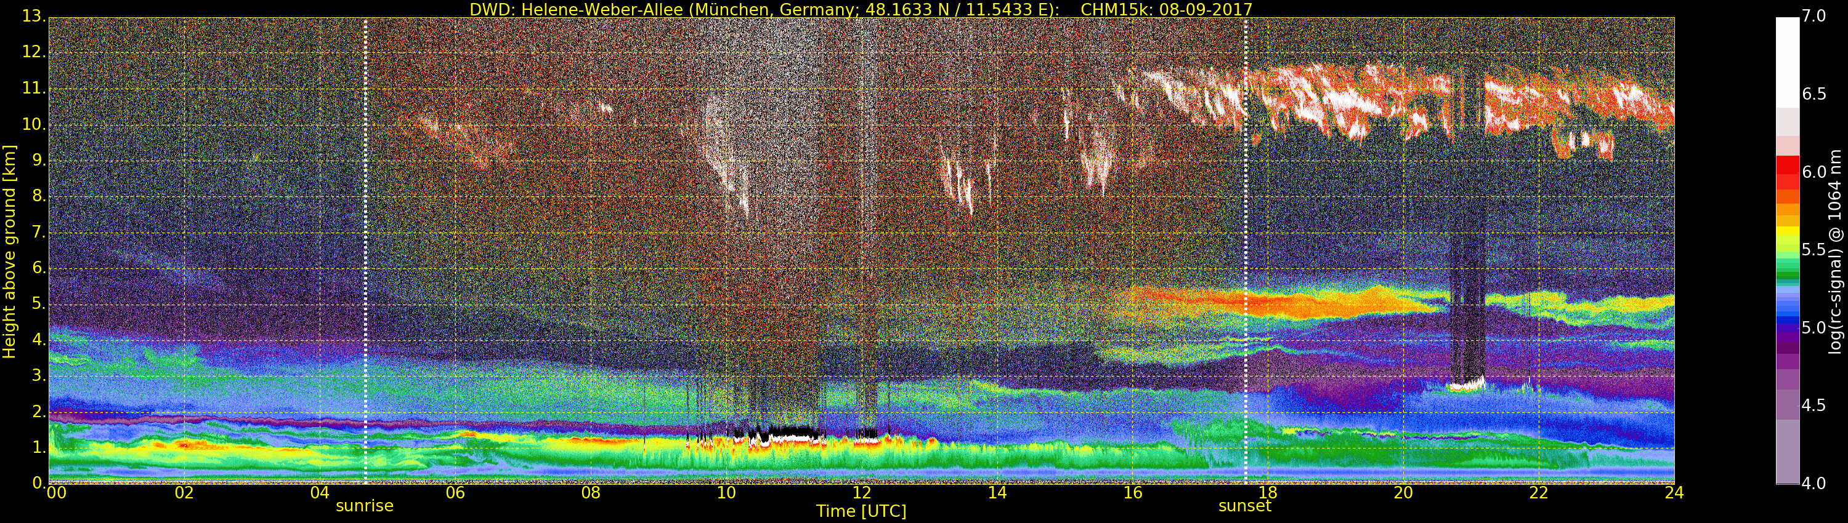Click time axis tick '24'
This screenshot has height=523, width=1848.
point(1674,493)
